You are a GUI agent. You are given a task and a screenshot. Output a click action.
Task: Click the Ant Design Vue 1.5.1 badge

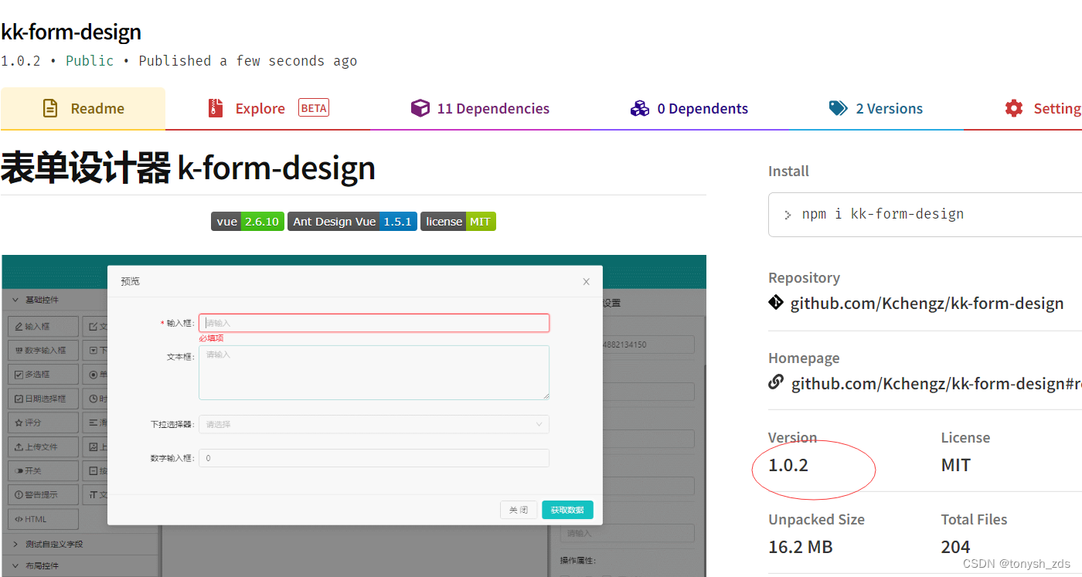[x=352, y=222]
